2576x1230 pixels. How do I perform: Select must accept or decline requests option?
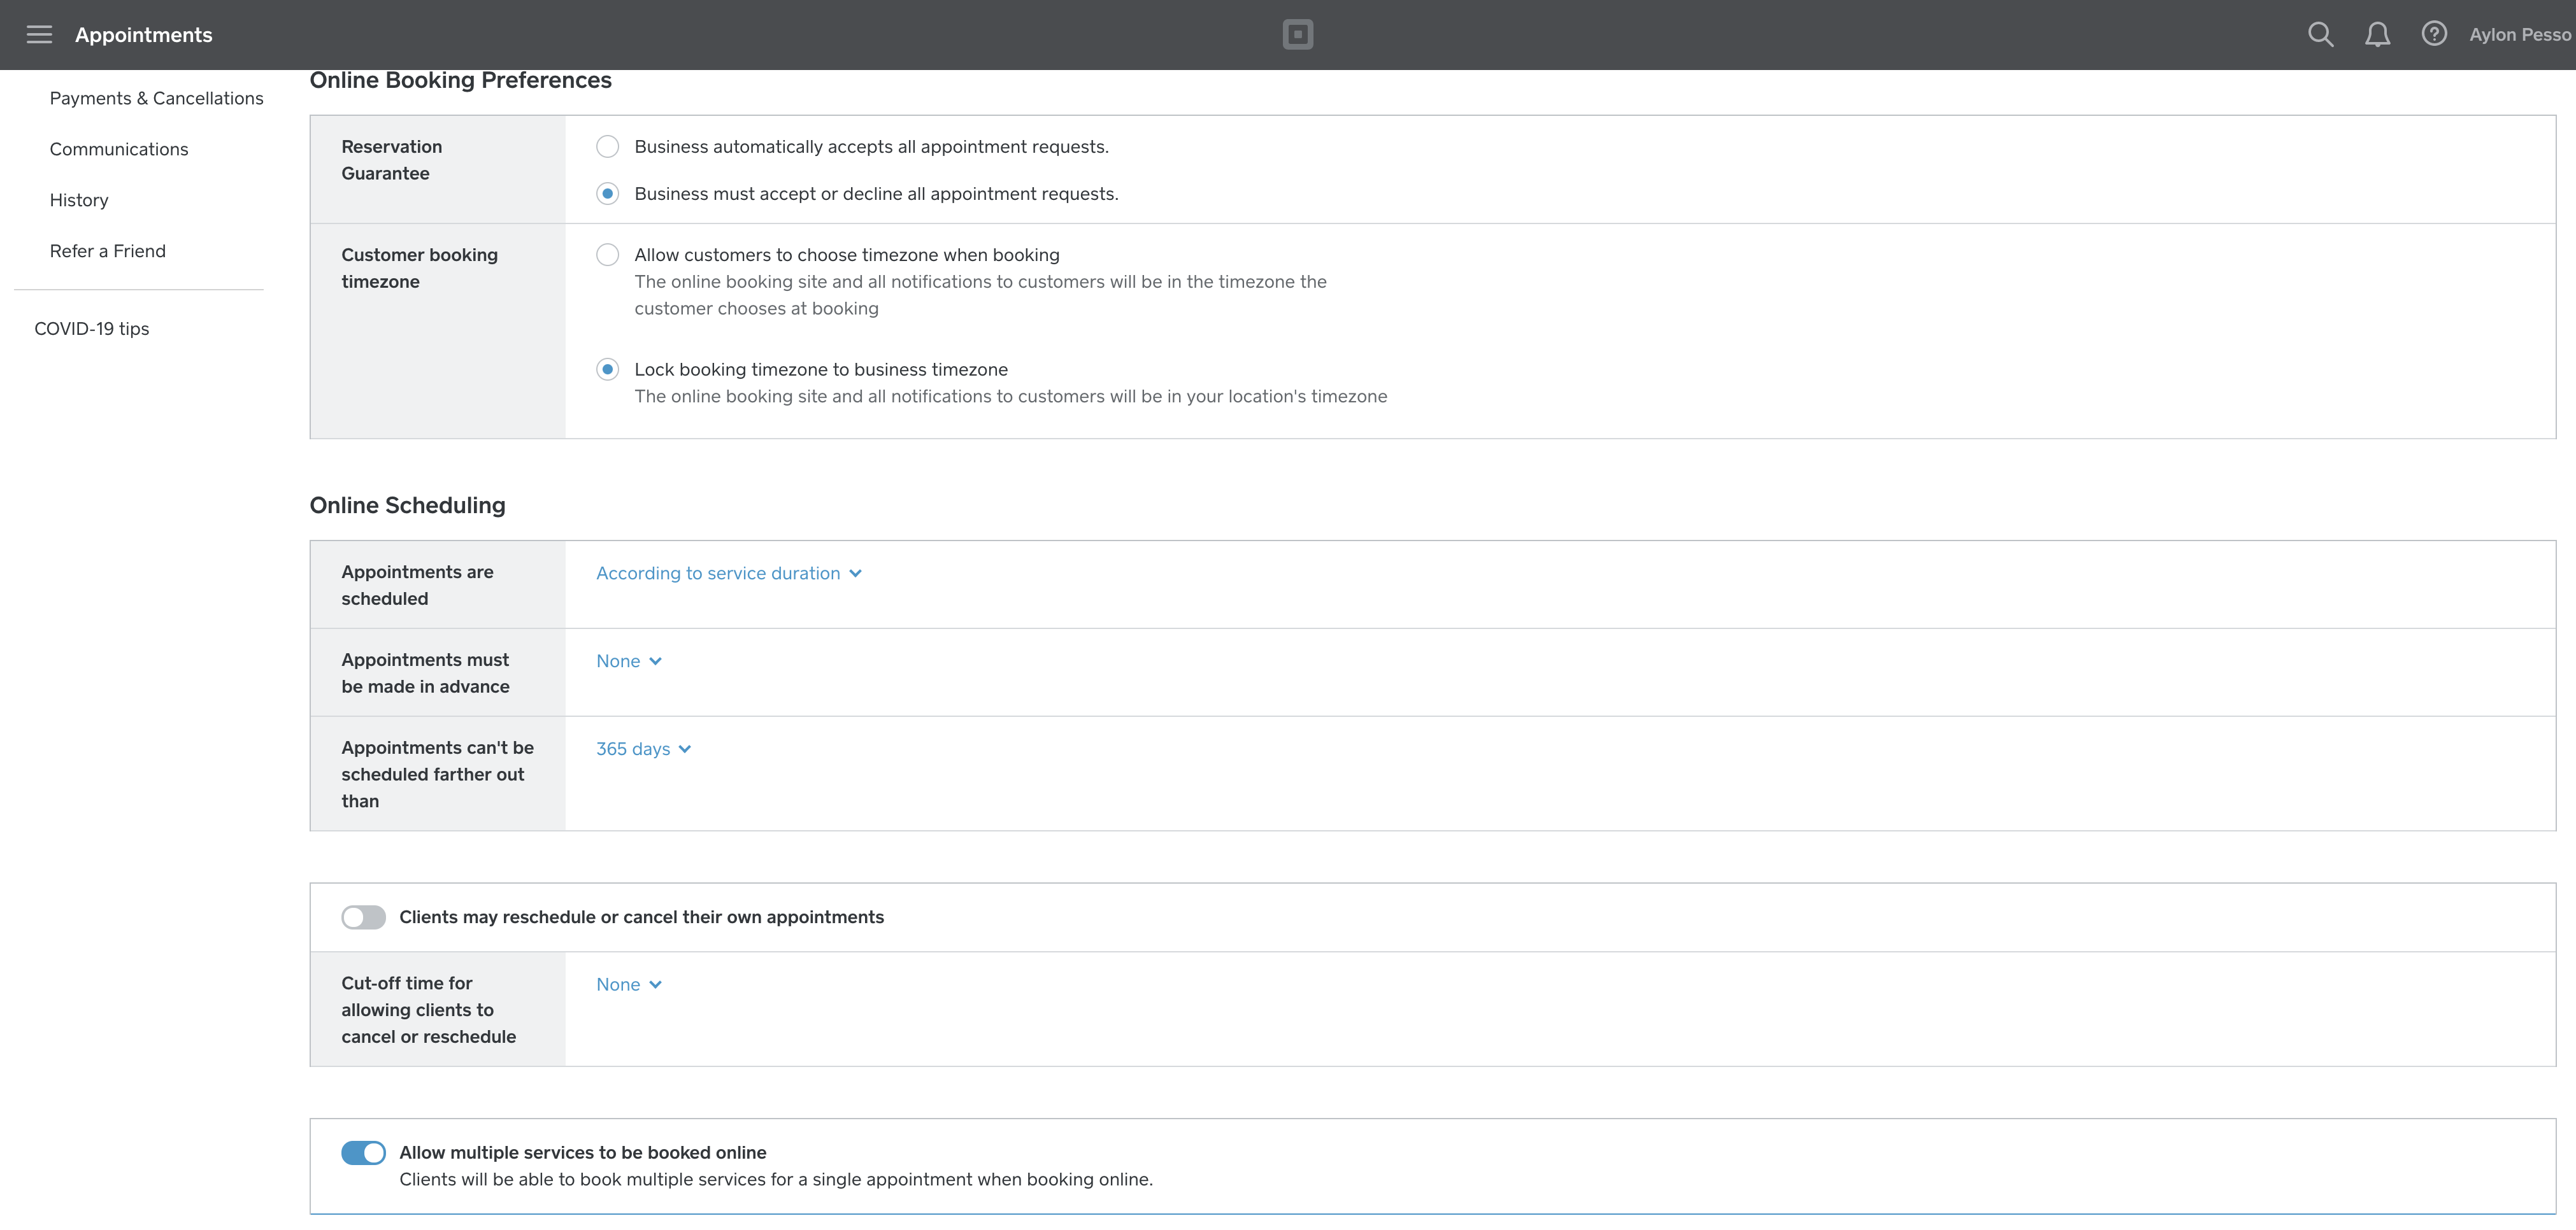pos(607,194)
